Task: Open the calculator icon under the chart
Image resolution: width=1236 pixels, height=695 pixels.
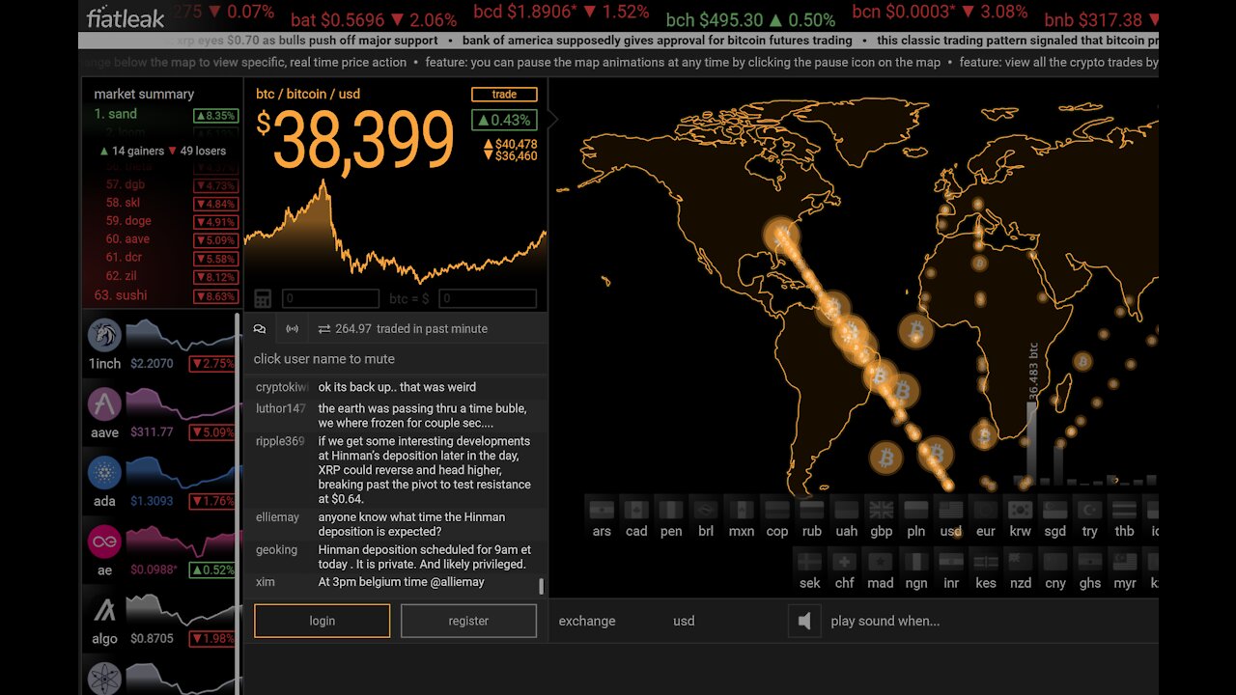Action: coord(263,298)
